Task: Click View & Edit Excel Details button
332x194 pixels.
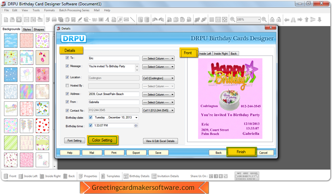Action: pyautogui.click(x=160, y=141)
